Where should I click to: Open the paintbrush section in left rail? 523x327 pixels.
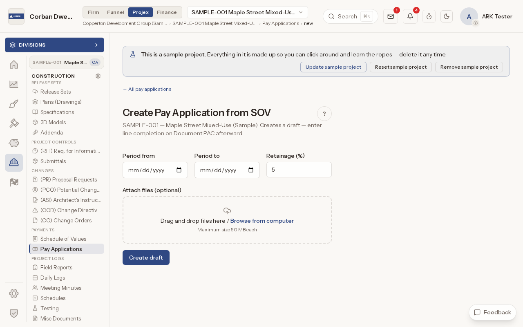tap(14, 104)
